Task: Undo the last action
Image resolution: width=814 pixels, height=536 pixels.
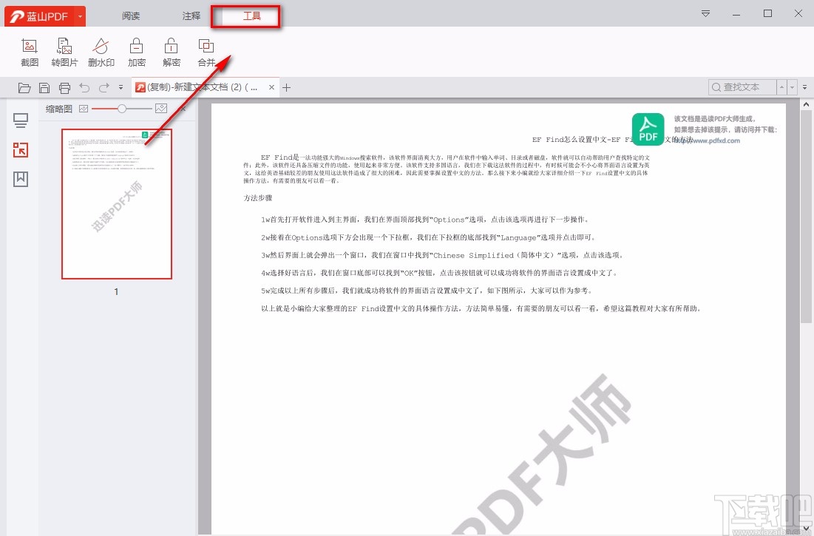Action: pyautogui.click(x=84, y=88)
